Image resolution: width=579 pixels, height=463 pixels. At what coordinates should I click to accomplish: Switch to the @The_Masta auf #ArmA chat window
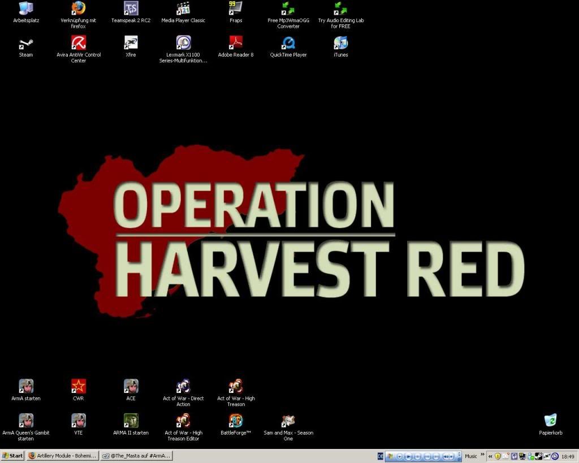click(x=136, y=456)
